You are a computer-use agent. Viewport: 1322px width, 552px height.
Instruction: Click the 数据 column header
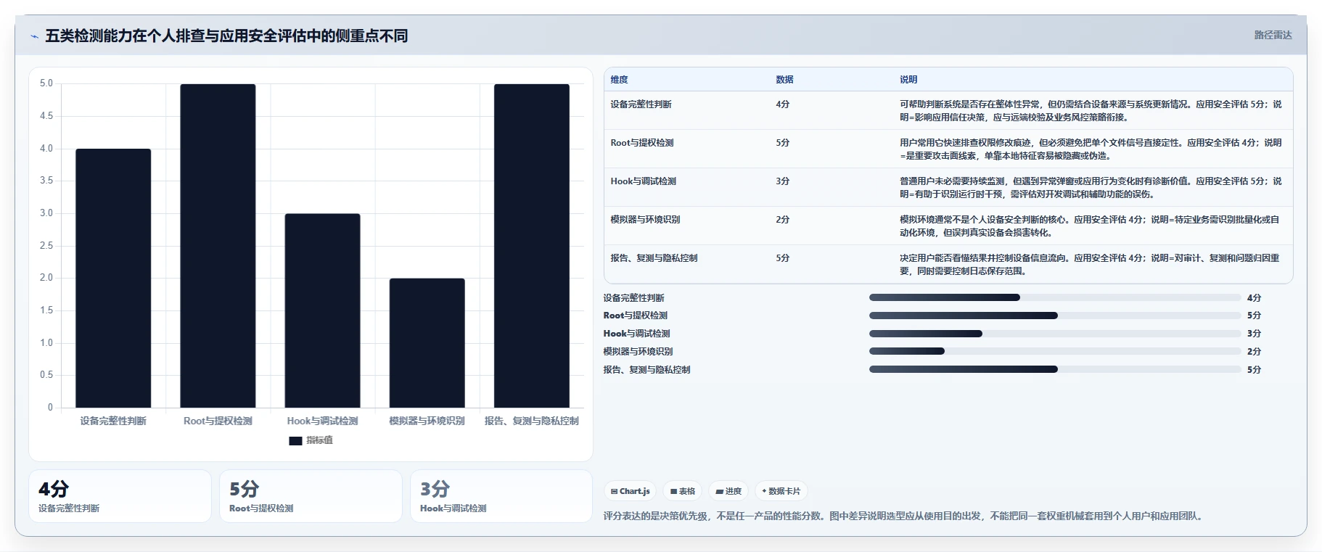coord(784,79)
